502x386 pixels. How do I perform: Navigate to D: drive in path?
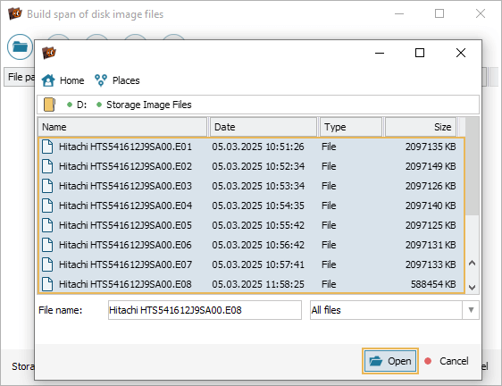(x=81, y=105)
